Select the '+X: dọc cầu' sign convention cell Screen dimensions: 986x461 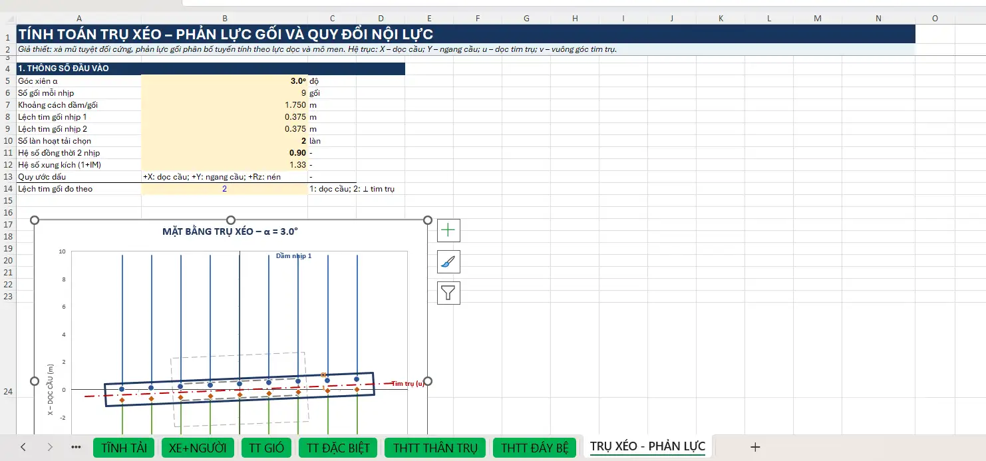(x=224, y=177)
